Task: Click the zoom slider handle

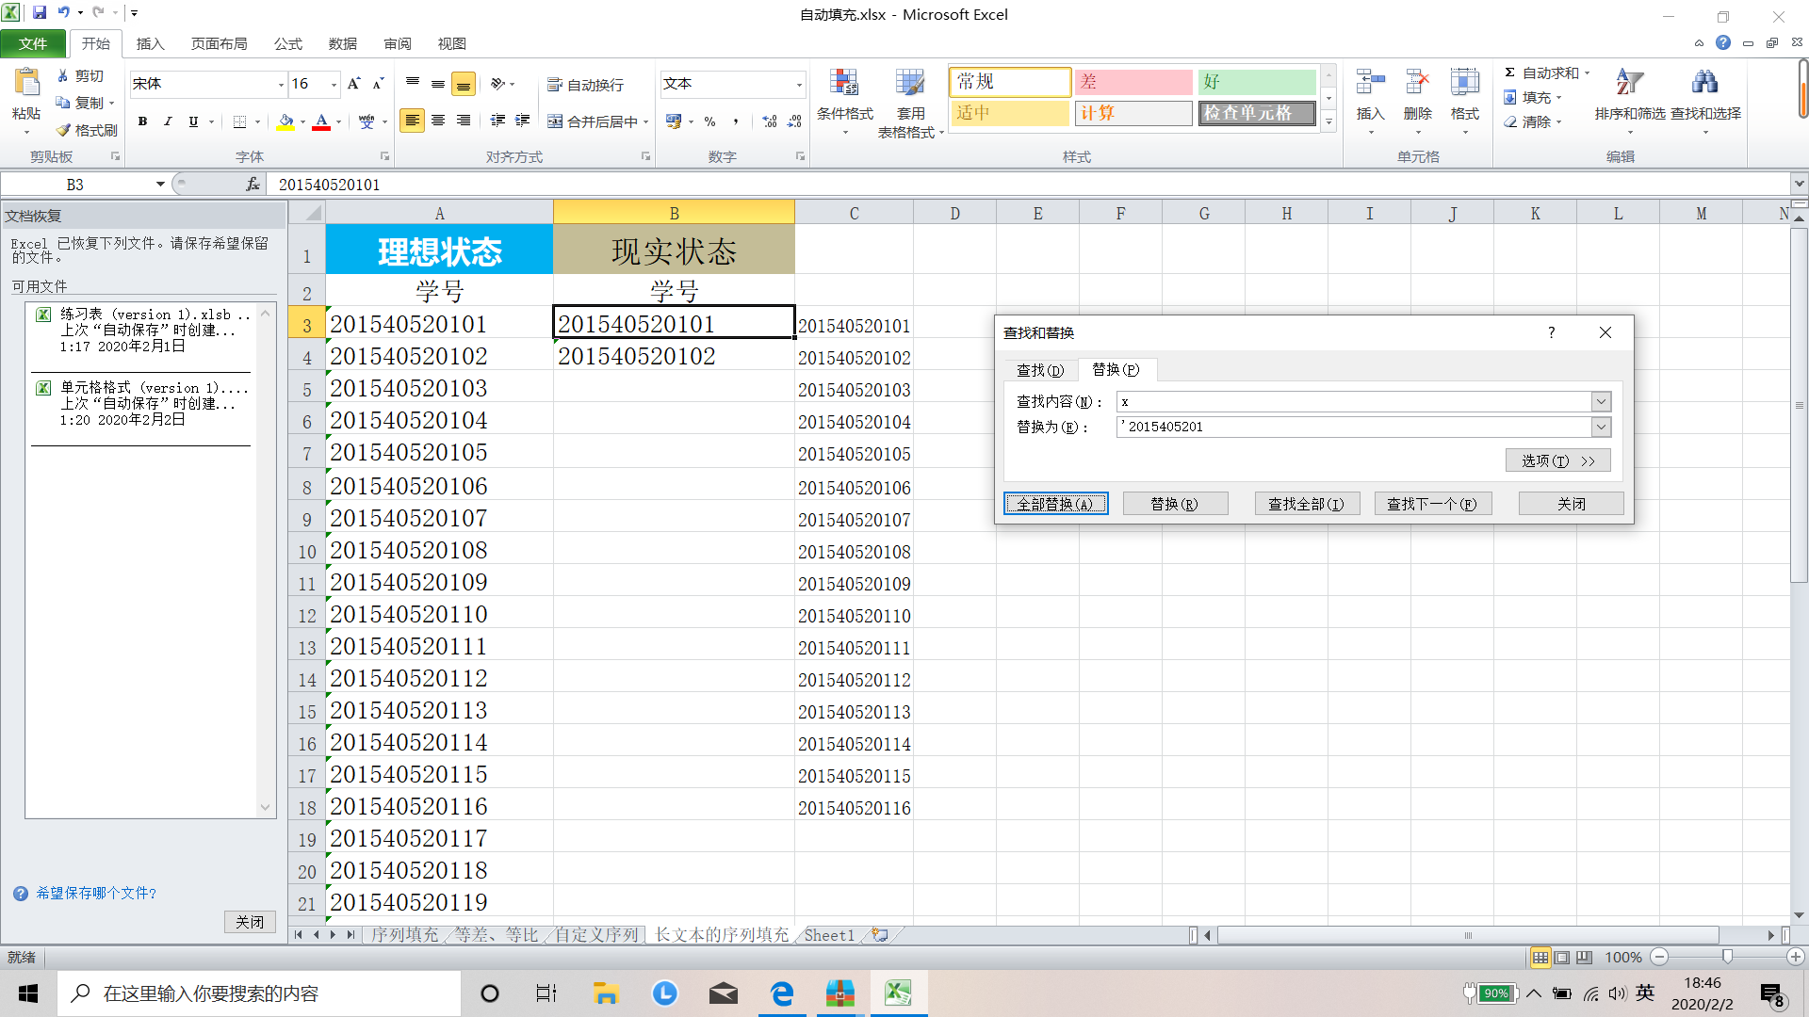Action: (1727, 957)
